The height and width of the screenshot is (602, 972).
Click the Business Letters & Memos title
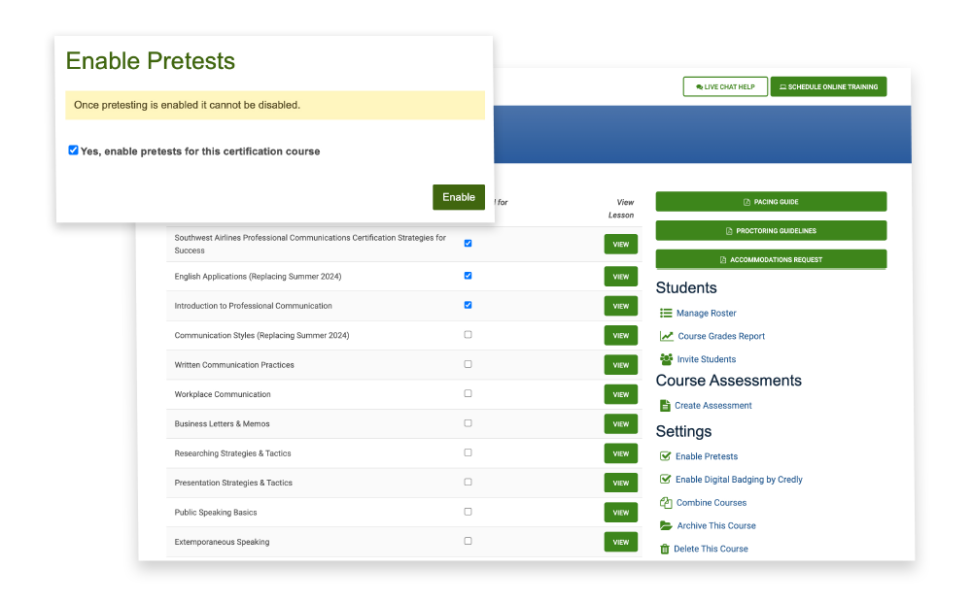coord(222,424)
